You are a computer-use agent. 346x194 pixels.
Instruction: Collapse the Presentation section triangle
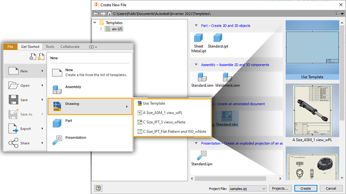196,143
